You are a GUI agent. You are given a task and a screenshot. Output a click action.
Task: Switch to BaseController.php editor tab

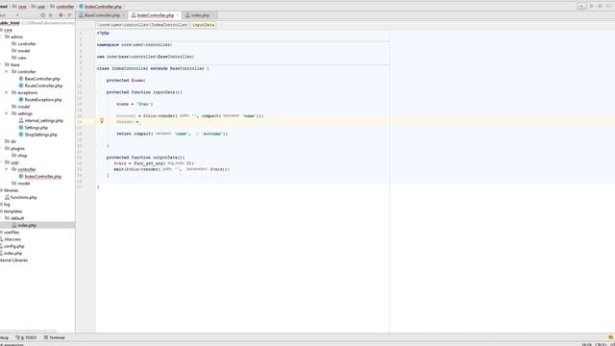[x=102, y=15]
